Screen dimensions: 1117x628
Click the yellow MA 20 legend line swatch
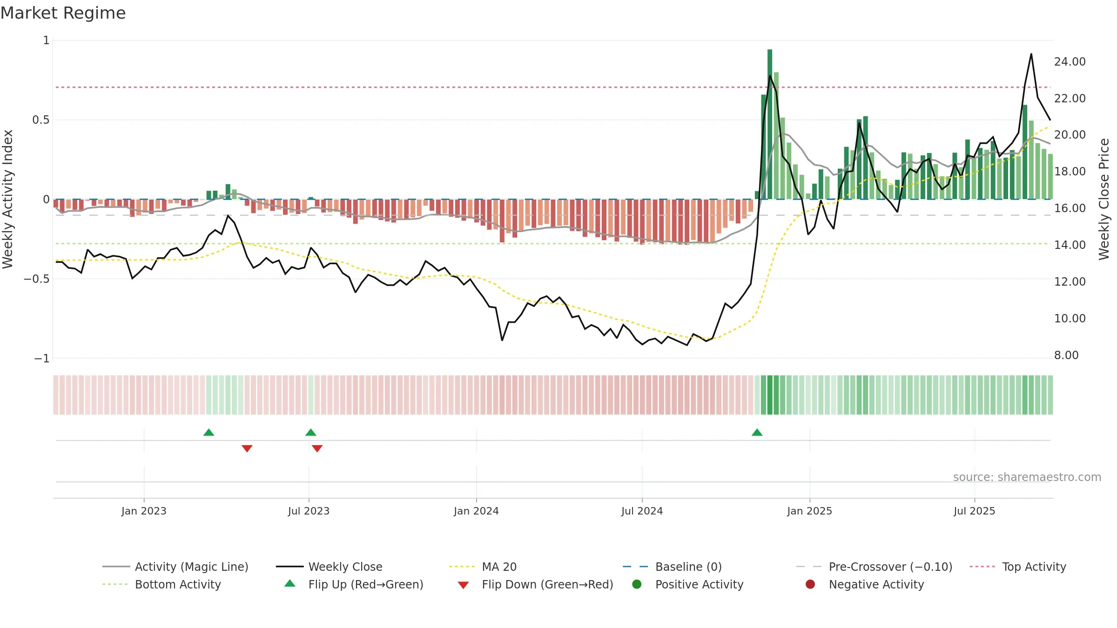pos(462,567)
